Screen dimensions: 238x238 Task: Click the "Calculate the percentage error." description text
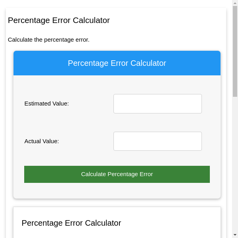coord(49,40)
